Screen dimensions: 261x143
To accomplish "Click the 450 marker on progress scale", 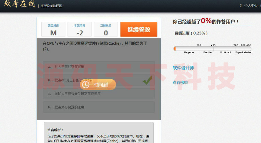I will [213, 45].
